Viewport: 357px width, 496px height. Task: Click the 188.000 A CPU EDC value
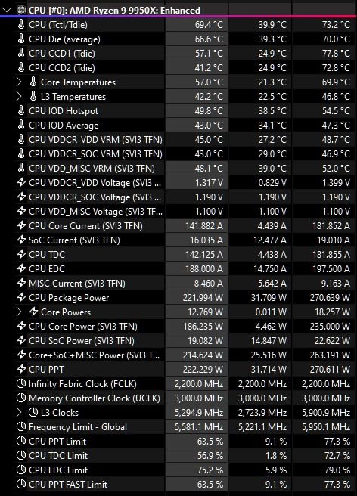click(x=204, y=269)
